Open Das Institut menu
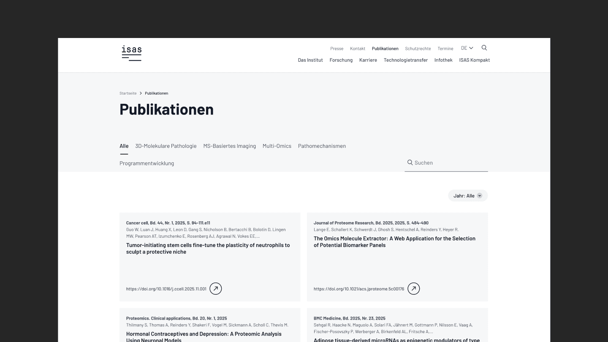Screen dimensions: 608x342 click(x=310, y=60)
